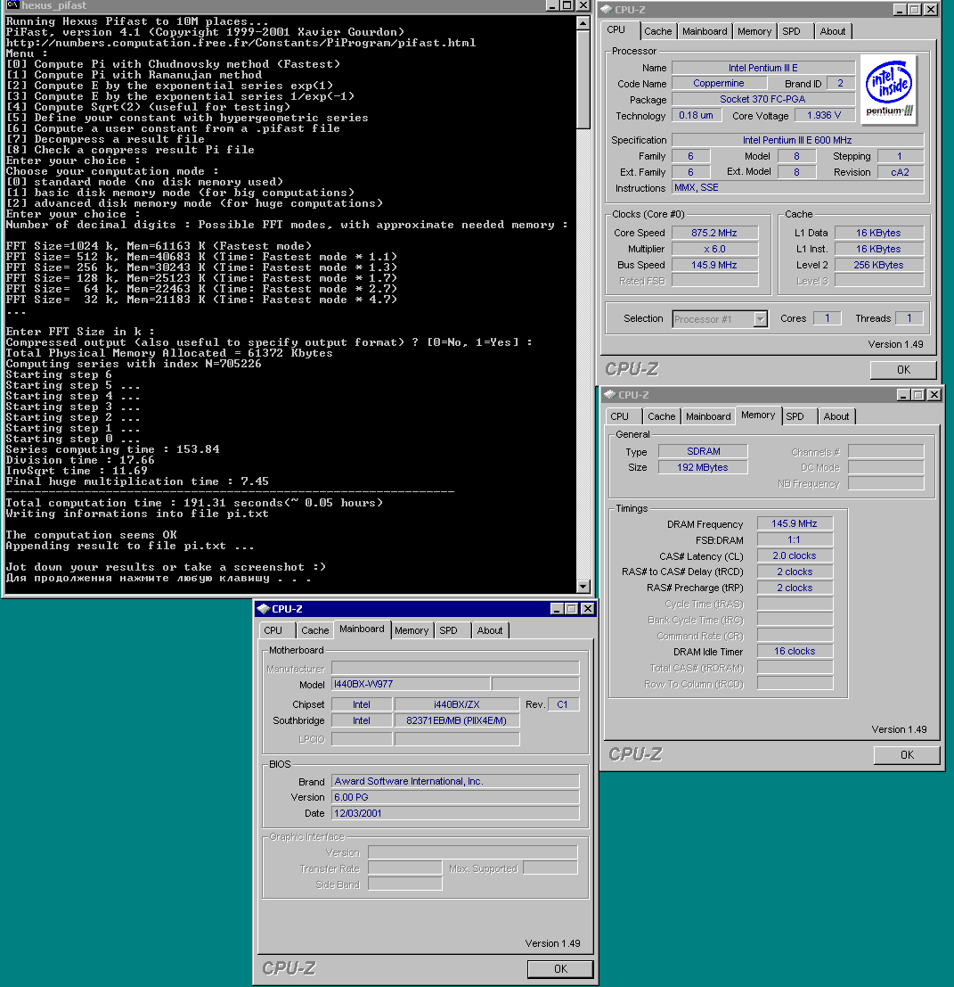
Task: Click the Intel Inside Pentium III logo
Action: (x=889, y=89)
